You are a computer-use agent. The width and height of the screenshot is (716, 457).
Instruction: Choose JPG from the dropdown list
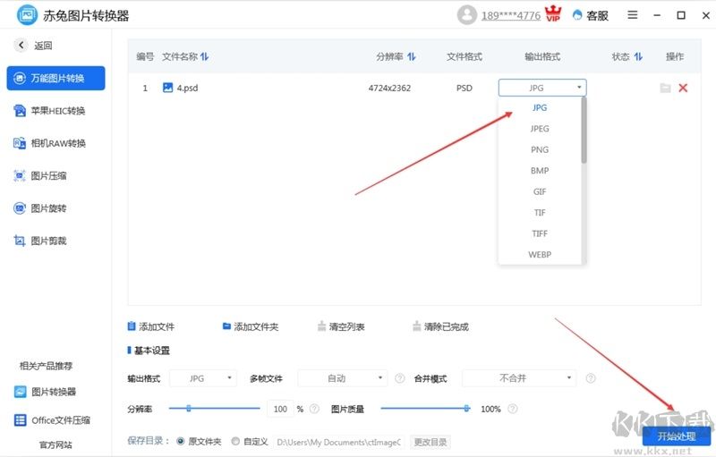click(540, 107)
